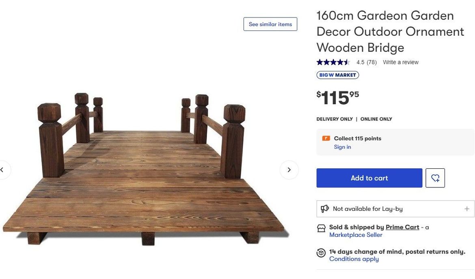Click the Write a review link
This screenshot has width=475, height=279.
tap(401, 62)
